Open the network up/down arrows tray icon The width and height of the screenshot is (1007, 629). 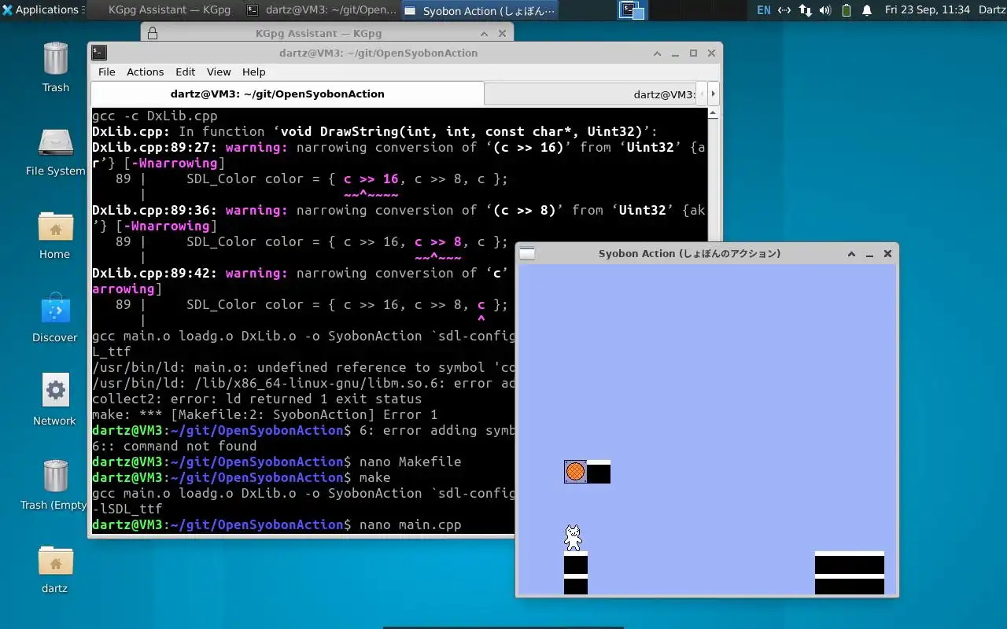tap(805, 10)
